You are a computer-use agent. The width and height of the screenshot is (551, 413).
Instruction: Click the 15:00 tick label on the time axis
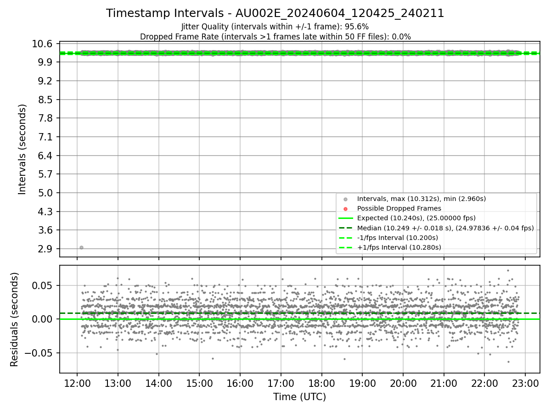click(199, 383)
